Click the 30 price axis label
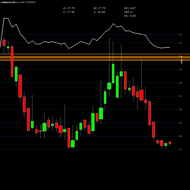 [180, 109]
